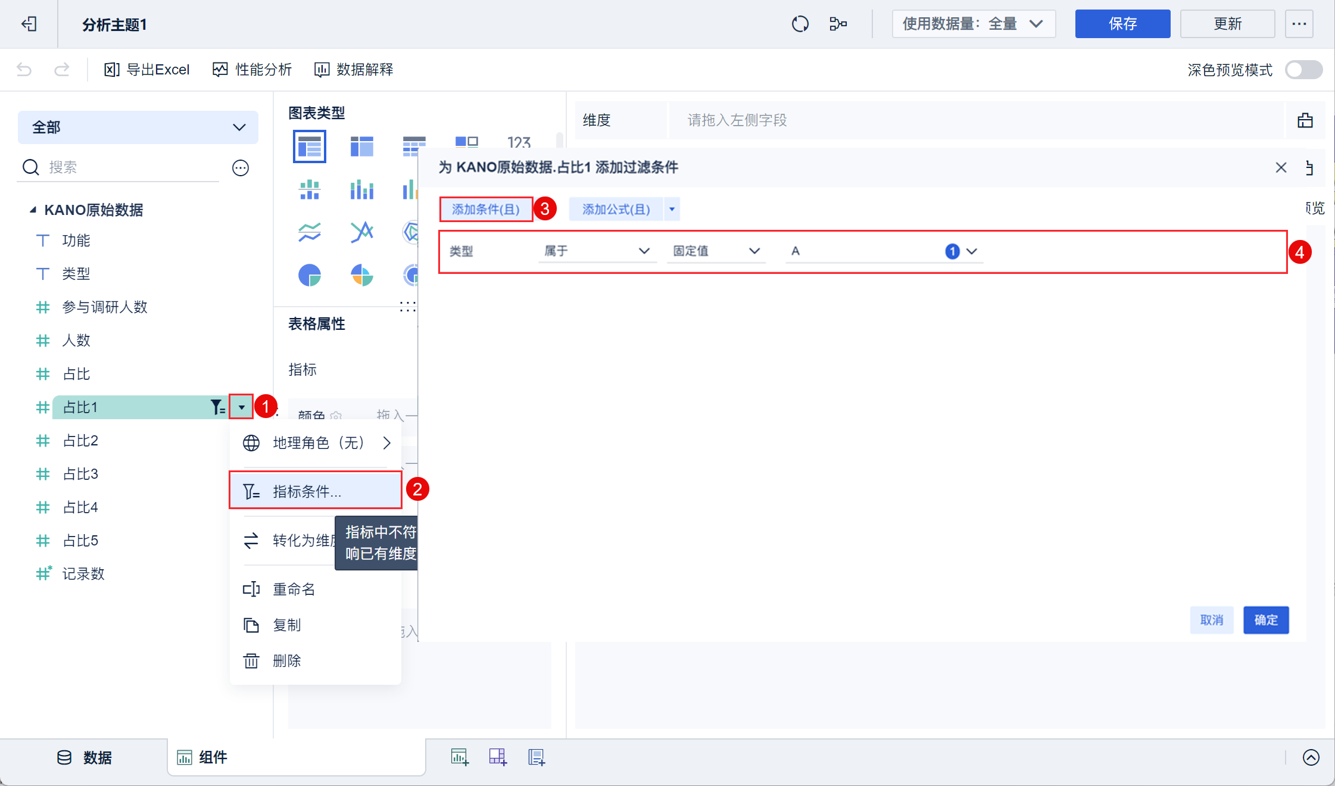1335x786 pixels.
Task: Select 重命名 in the context menu
Action: (294, 589)
